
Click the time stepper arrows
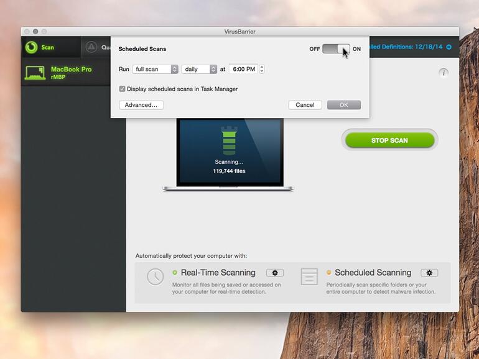pyautogui.click(x=262, y=69)
